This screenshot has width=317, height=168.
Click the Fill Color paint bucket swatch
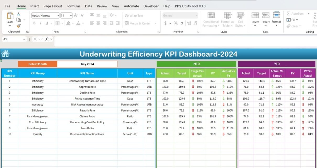pos(68,23)
